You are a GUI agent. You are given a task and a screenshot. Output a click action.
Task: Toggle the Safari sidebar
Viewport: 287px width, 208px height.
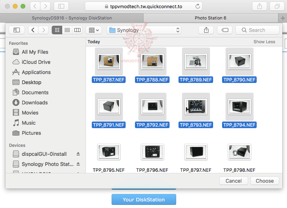point(61,6)
